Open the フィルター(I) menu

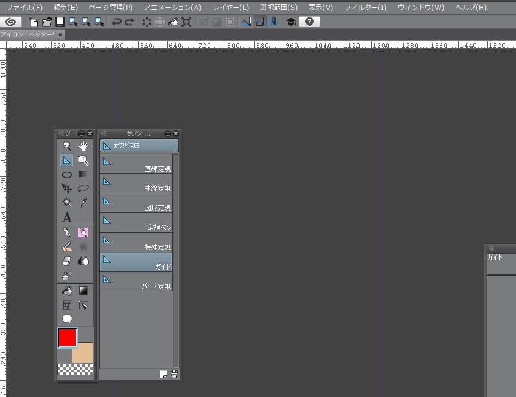(365, 8)
